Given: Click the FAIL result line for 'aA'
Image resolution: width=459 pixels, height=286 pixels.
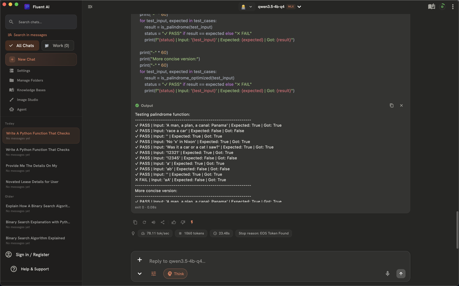Looking at the screenshot, I should click(x=180, y=180).
